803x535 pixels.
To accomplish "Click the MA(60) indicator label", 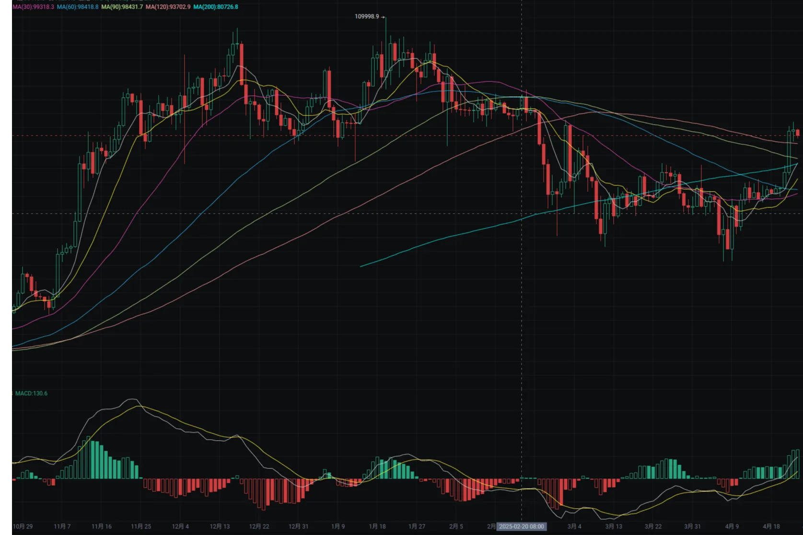I will coord(78,7).
